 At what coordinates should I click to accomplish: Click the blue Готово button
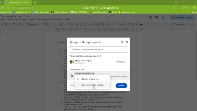coord(121,86)
